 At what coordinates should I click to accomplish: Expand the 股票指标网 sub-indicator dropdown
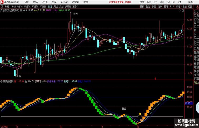(1, 81)
